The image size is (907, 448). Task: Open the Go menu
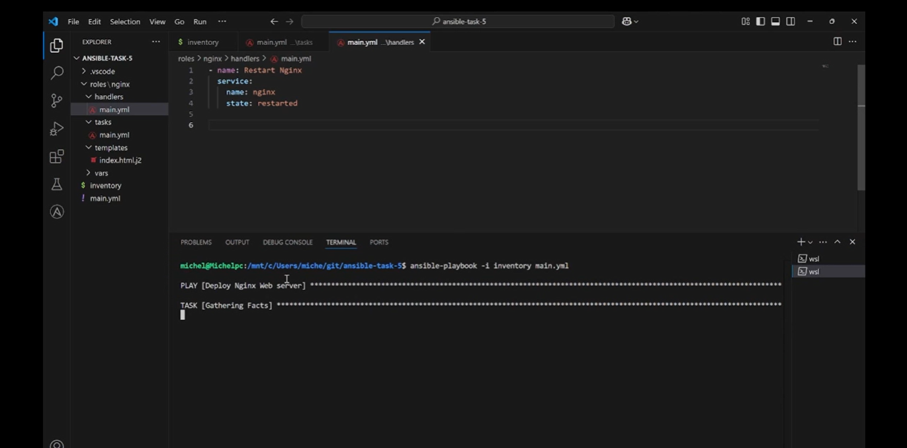click(x=179, y=22)
